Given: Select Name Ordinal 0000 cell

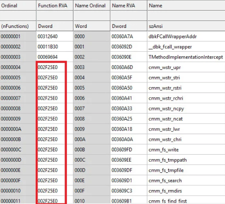Looking at the screenshot, I should click(x=92, y=36).
